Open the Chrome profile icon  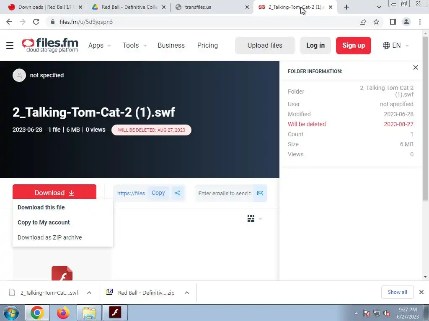(406, 22)
